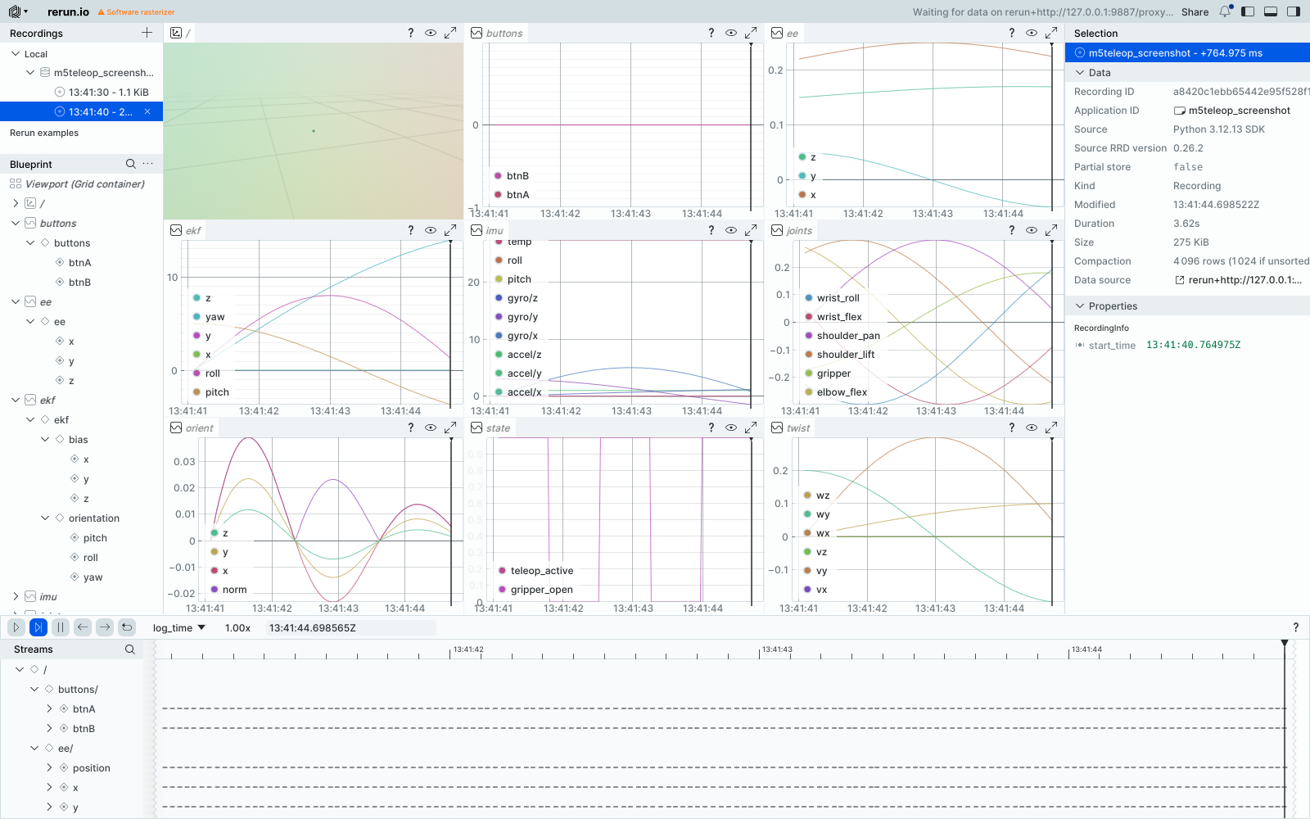Change playback speed 1.00x
The image size is (1310, 819).
[x=237, y=628]
